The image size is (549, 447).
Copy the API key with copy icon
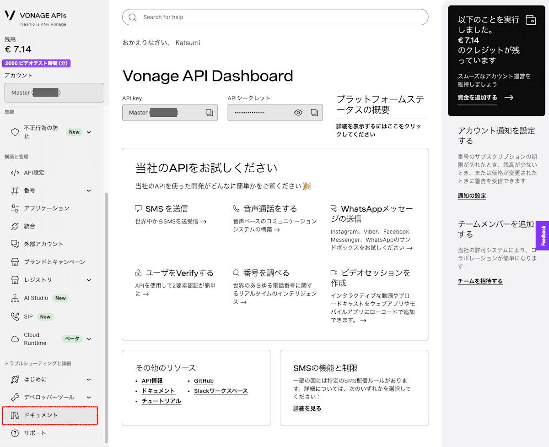click(x=209, y=112)
